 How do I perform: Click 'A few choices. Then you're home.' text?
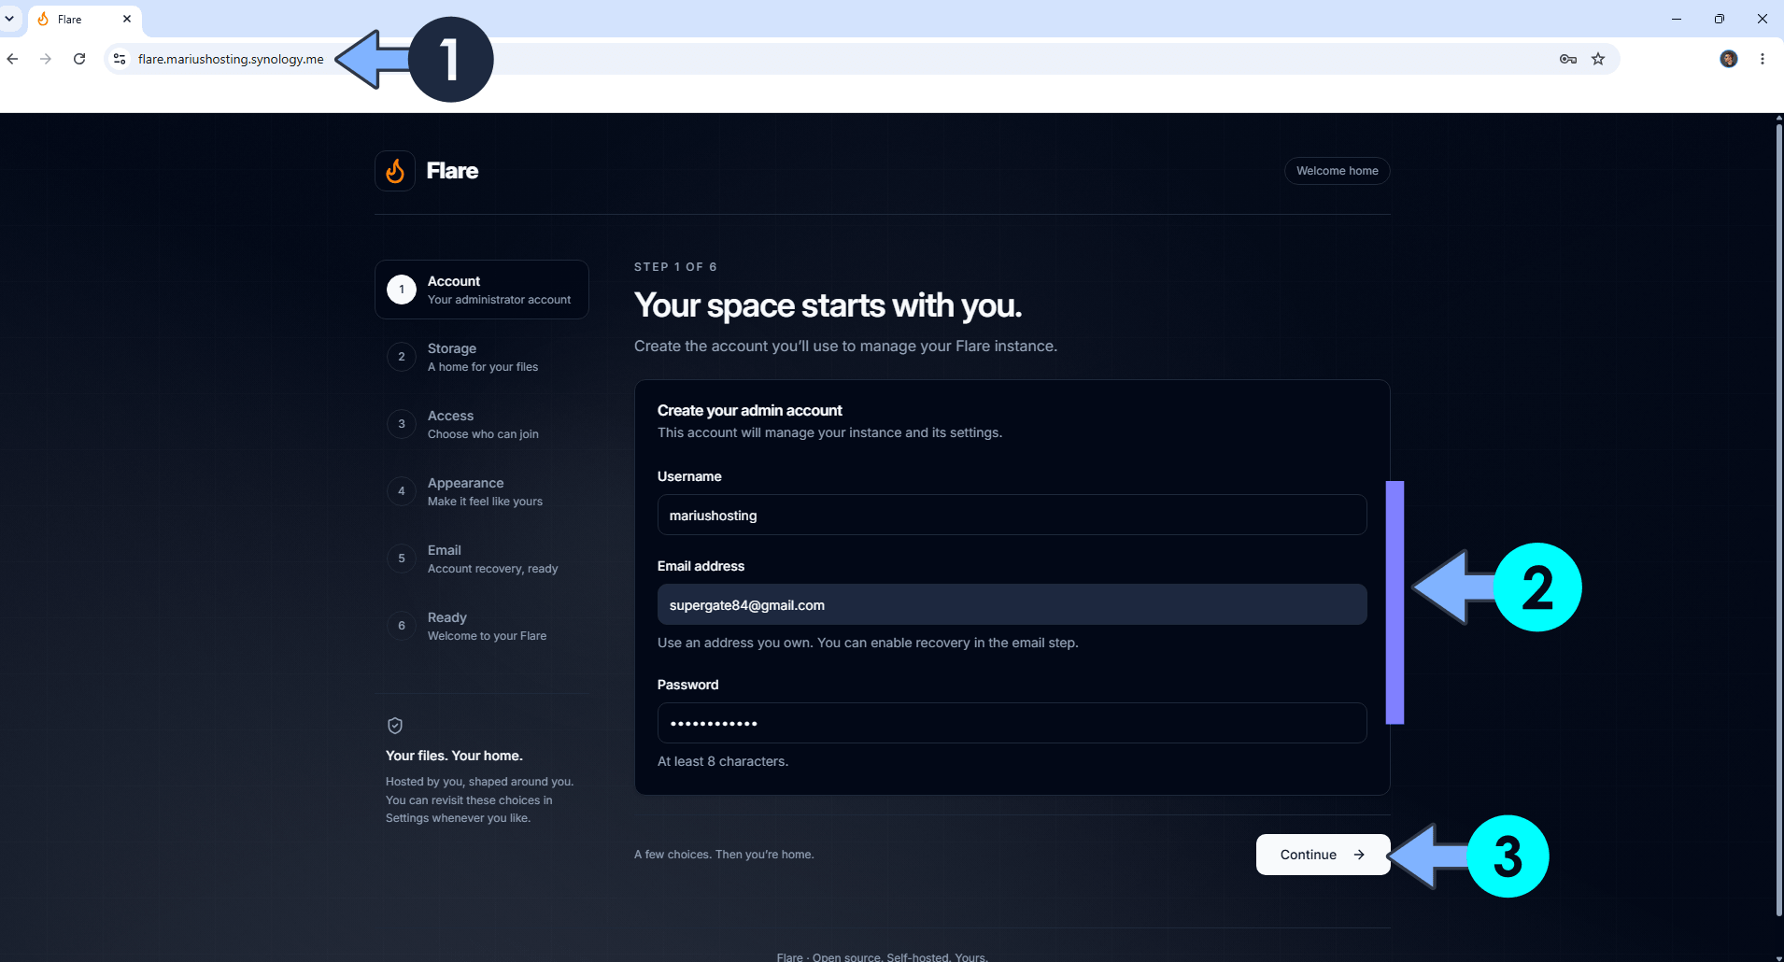724,855
